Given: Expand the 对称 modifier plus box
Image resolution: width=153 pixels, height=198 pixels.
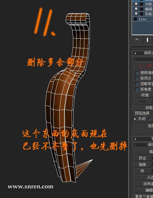Looking at the screenshot, I should [x=141, y=4].
